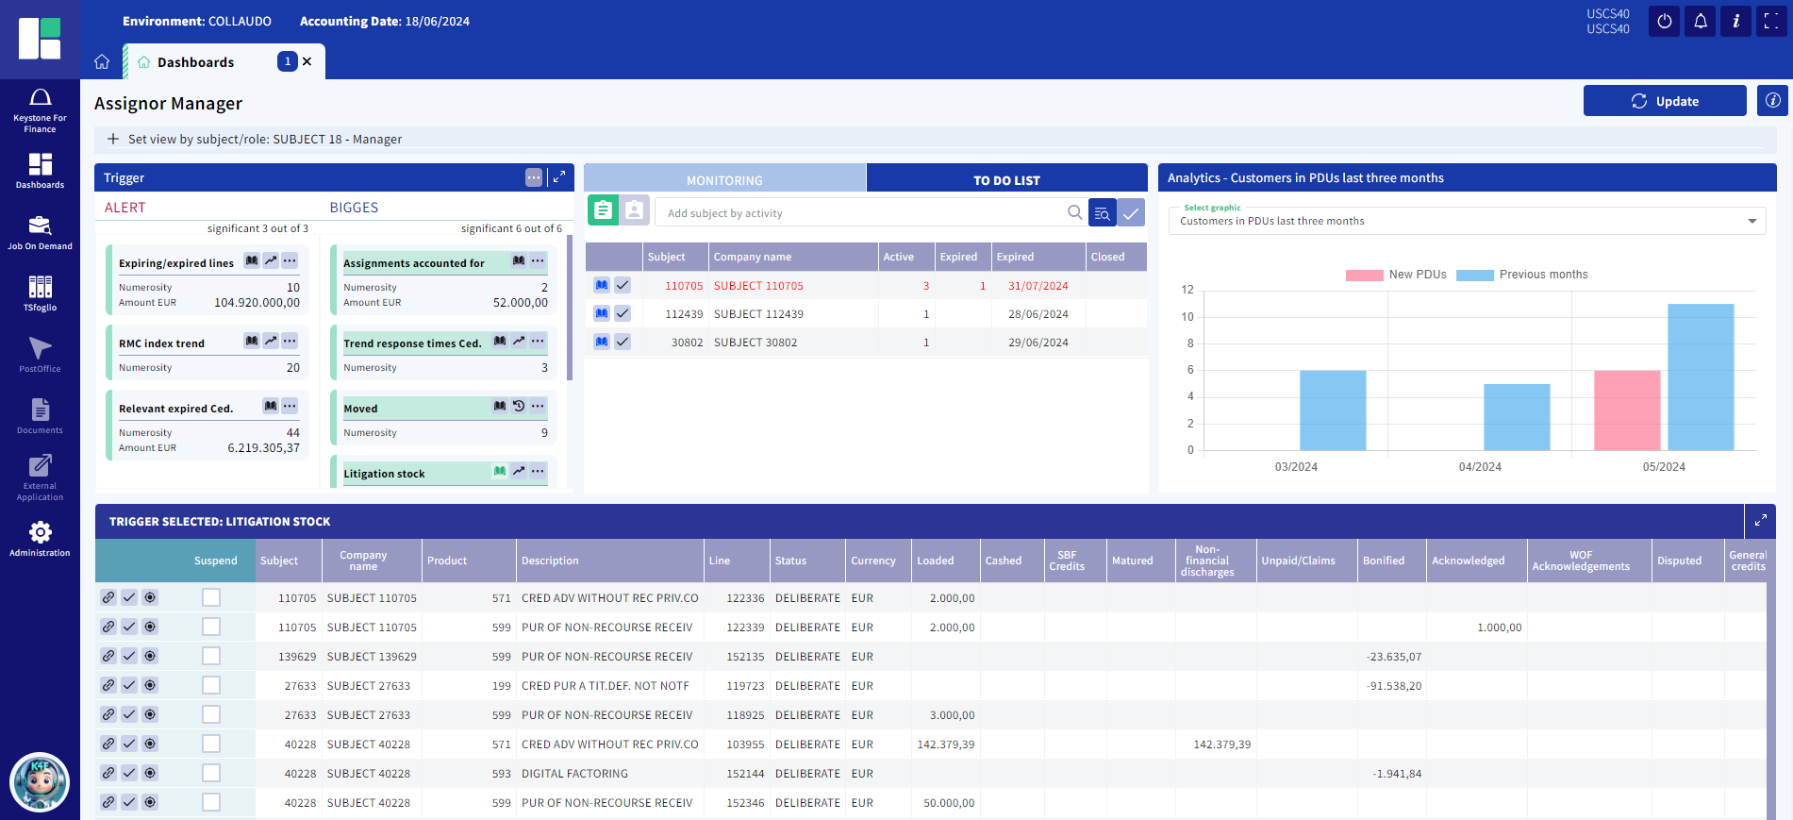Click the power icon in top bar
This screenshot has height=820, width=1793.
click(1664, 22)
